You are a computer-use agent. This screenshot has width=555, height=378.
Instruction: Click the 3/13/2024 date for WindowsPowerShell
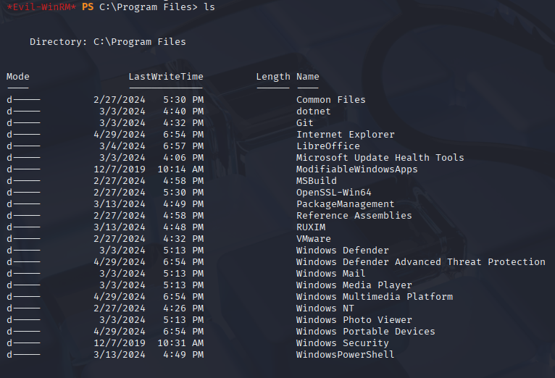pyautogui.click(x=120, y=355)
